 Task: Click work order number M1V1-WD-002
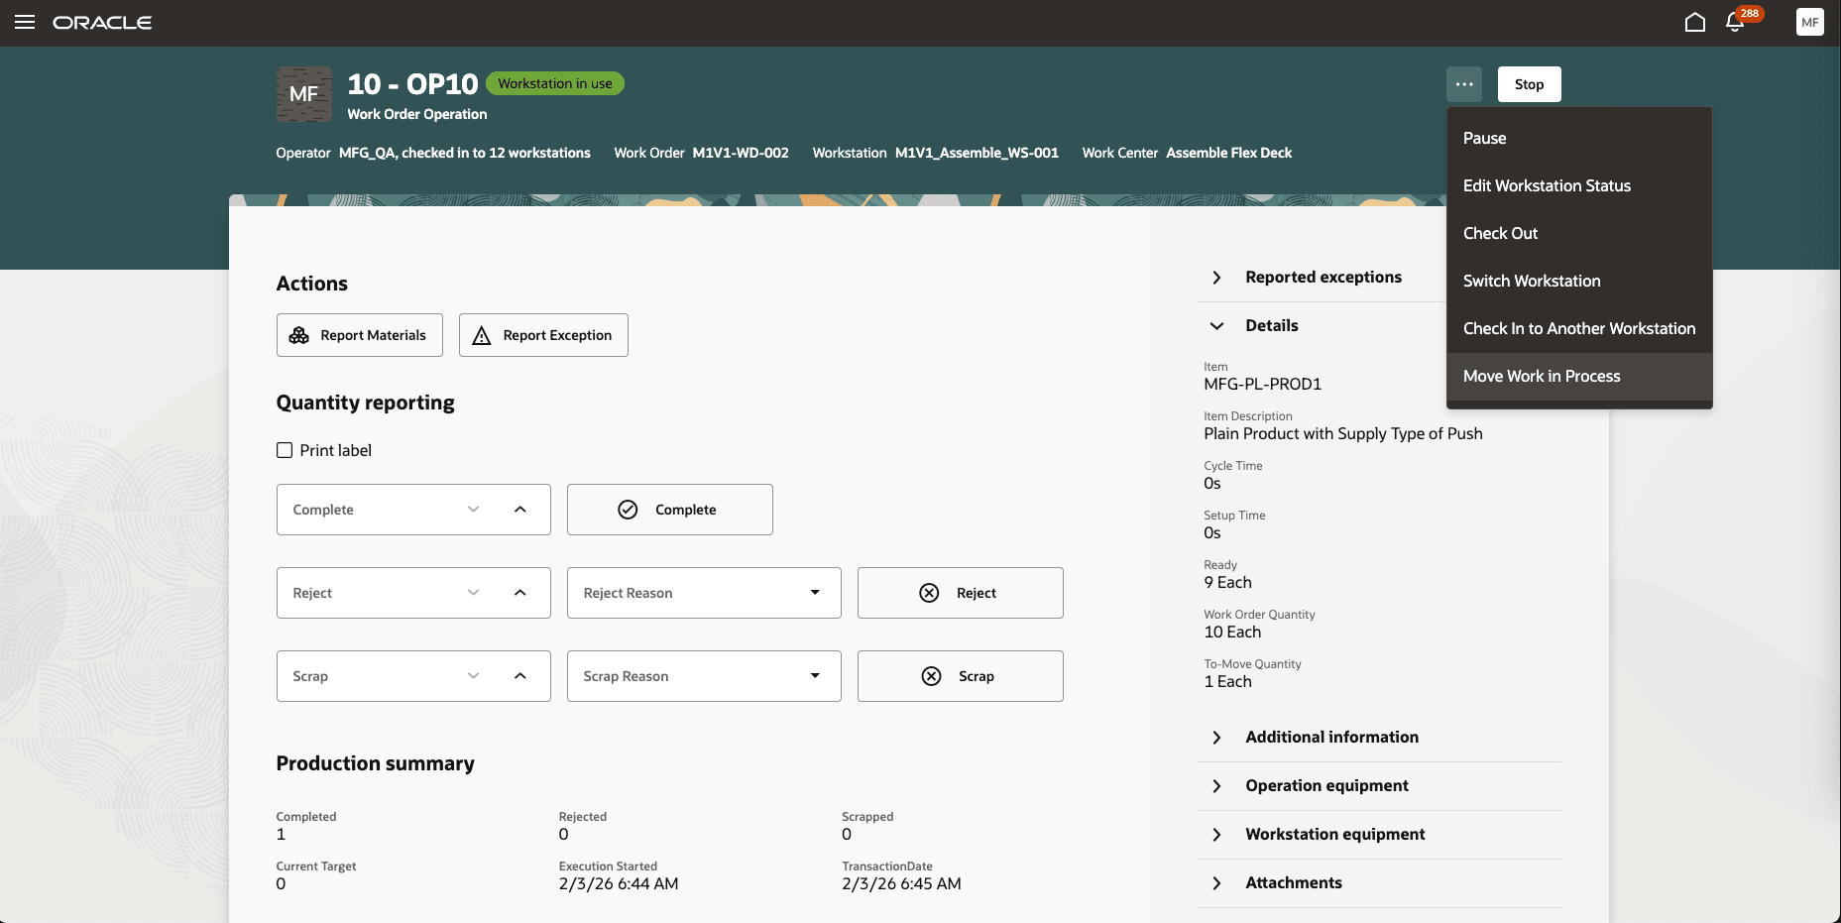[741, 153]
